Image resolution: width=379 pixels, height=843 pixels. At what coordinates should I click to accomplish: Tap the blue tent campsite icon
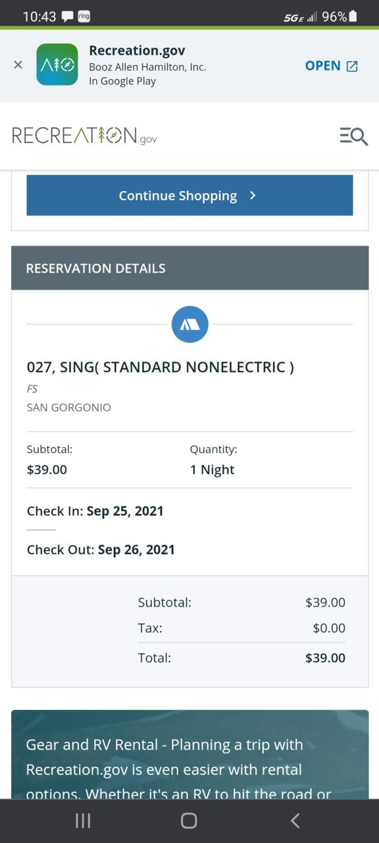pyautogui.click(x=190, y=324)
